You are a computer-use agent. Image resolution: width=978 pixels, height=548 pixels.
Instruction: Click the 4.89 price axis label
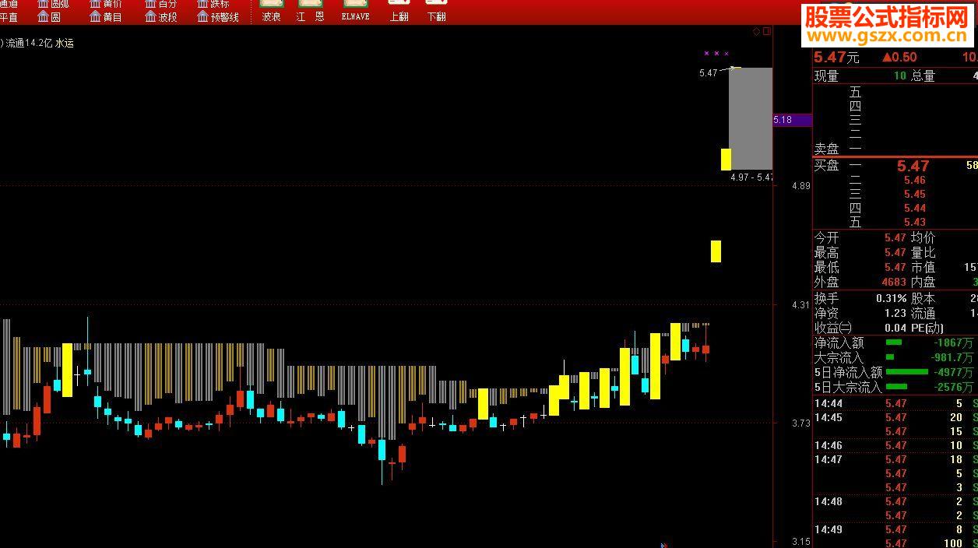(800, 186)
